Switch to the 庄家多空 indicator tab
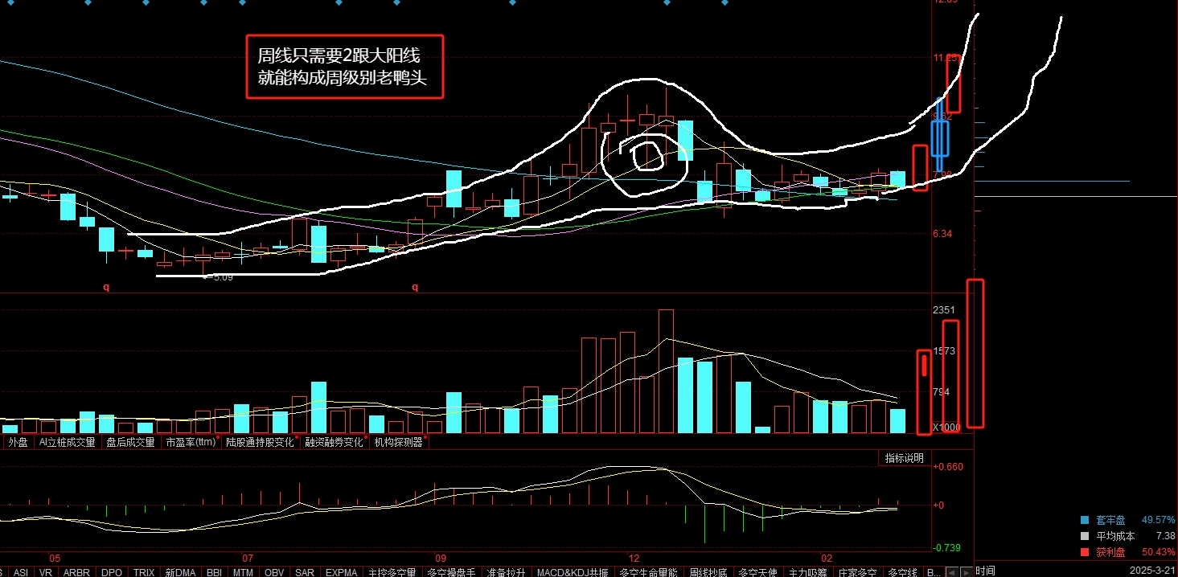Image resolution: width=1178 pixels, height=577 pixels. pyautogui.click(x=856, y=572)
